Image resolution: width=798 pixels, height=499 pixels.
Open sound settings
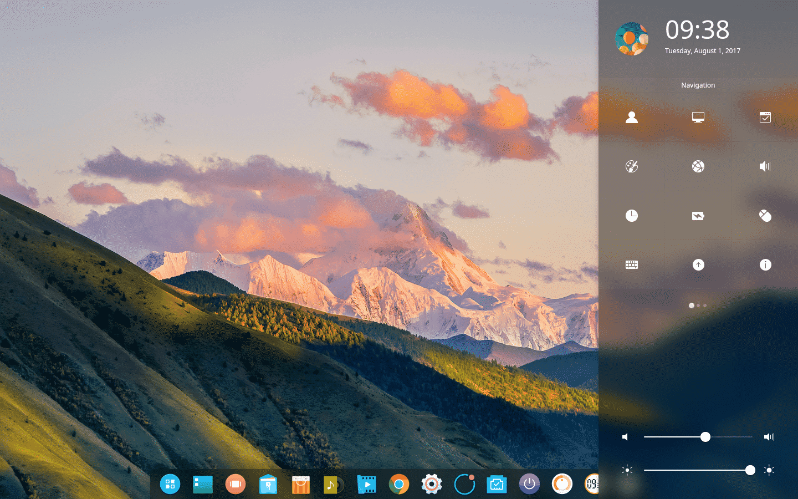pos(765,166)
